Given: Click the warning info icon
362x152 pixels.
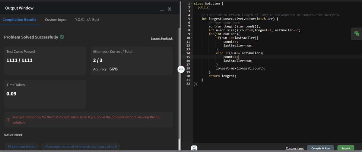Looking at the screenshot, I should click(x=8, y=120).
